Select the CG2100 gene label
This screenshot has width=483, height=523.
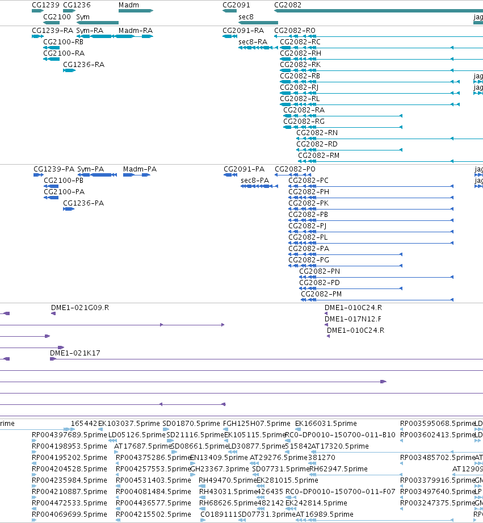tap(57, 16)
